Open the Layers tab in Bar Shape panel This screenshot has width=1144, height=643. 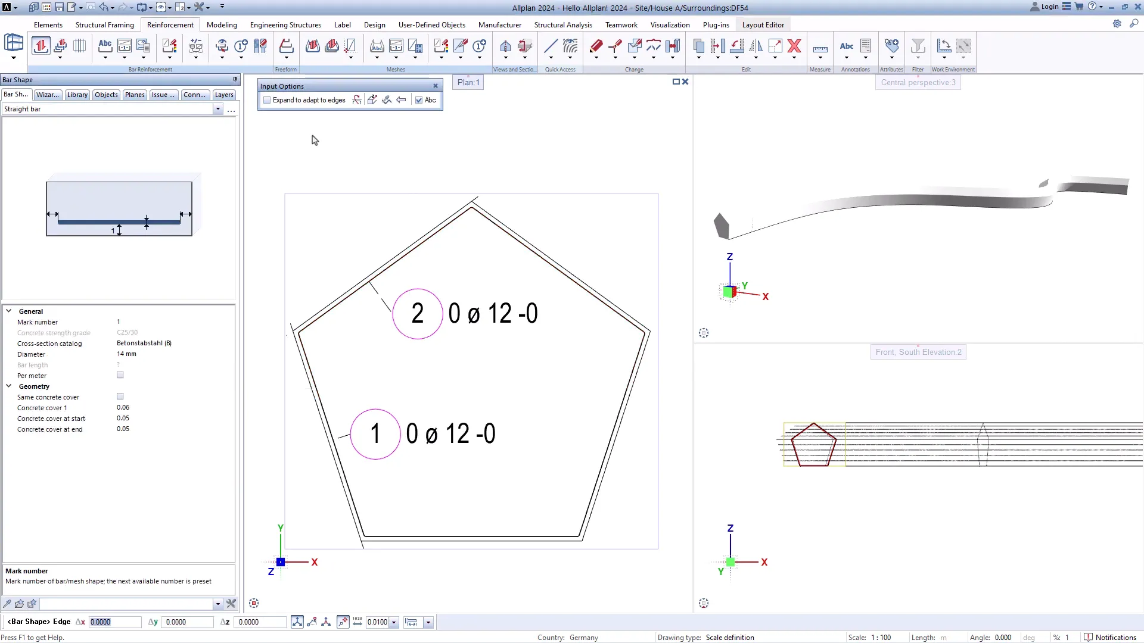coord(224,95)
